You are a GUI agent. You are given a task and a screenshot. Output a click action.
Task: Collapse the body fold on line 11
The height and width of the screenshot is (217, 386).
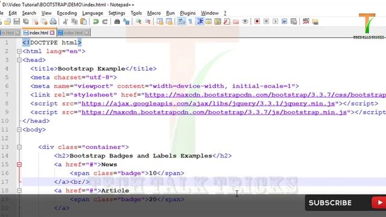click(19, 130)
